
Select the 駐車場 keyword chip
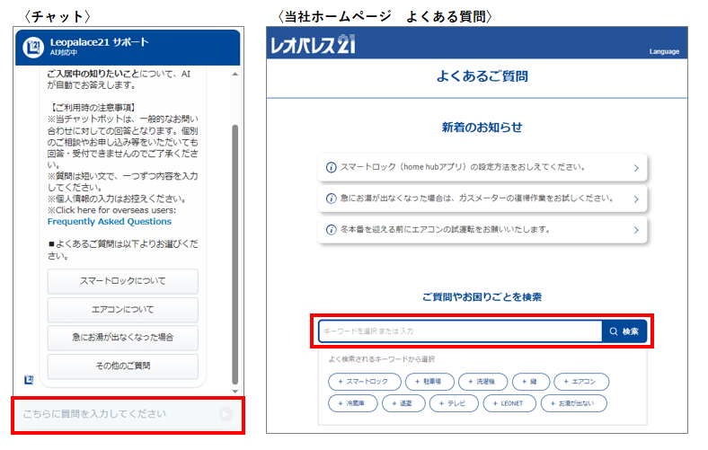click(x=428, y=382)
